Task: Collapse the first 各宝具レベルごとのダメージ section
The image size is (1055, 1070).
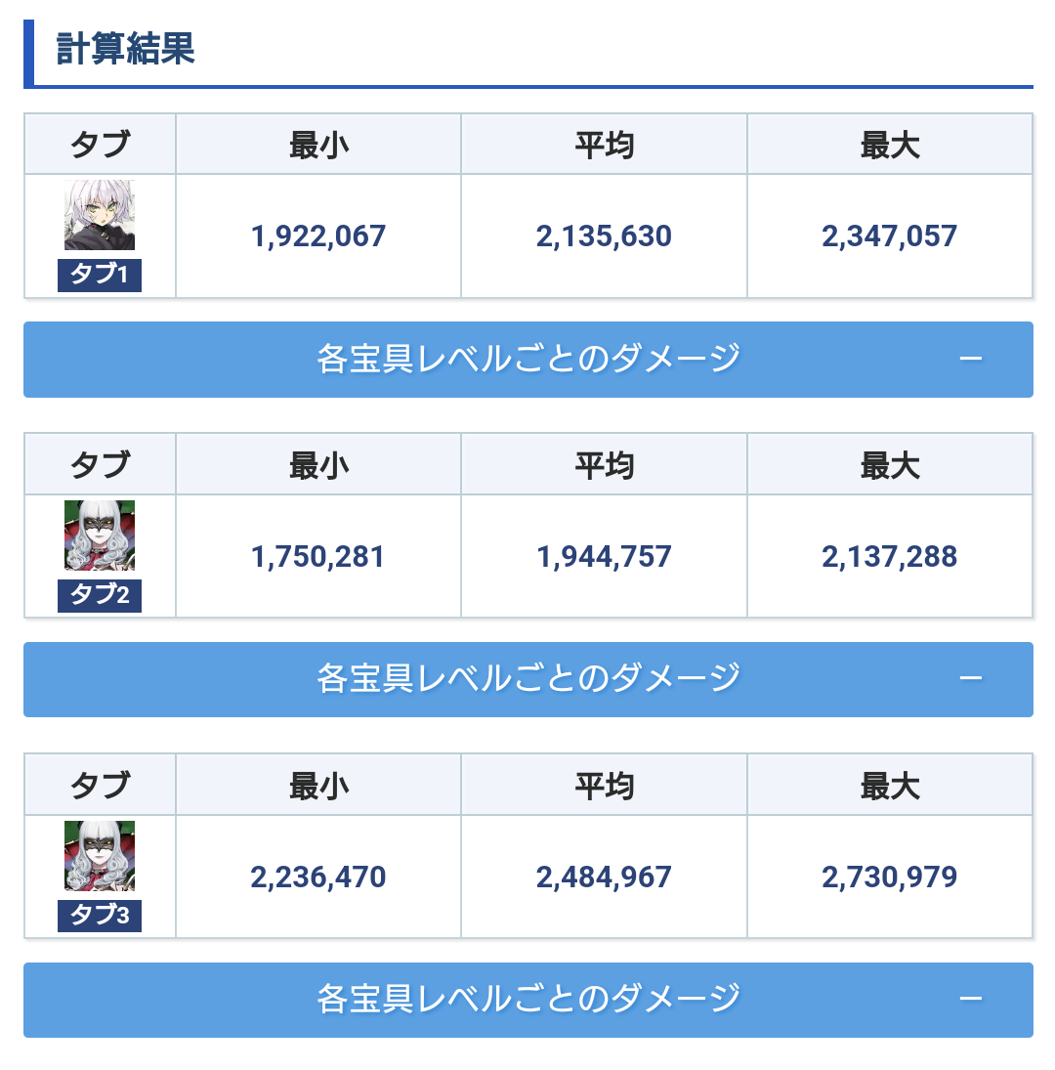Action: (x=527, y=360)
